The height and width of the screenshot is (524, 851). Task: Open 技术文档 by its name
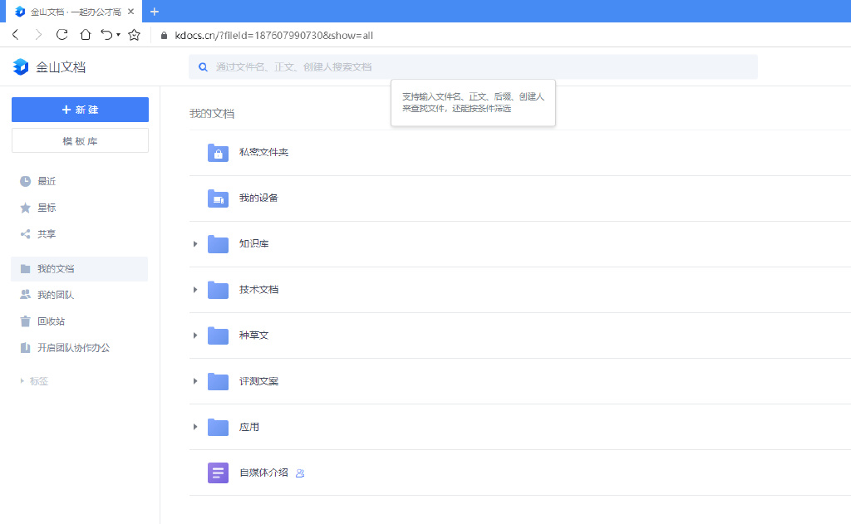259,290
